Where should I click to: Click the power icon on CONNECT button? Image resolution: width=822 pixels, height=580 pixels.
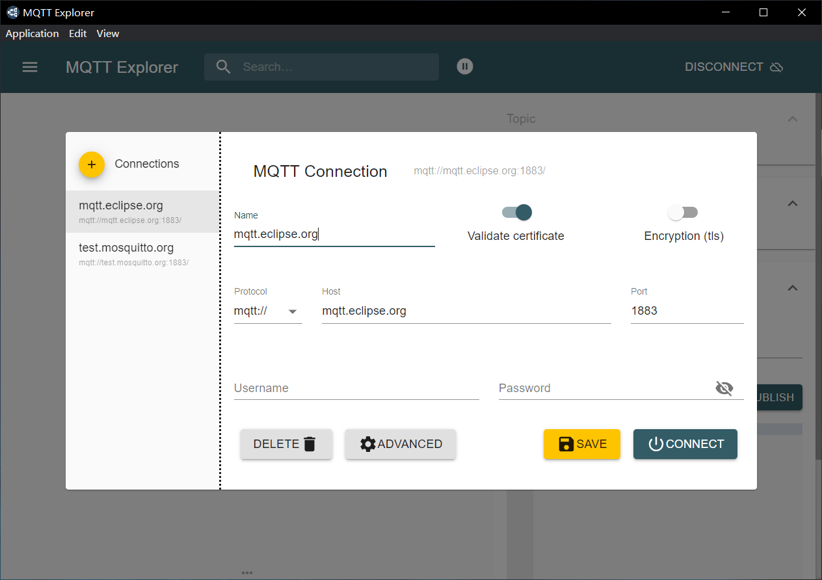point(656,444)
